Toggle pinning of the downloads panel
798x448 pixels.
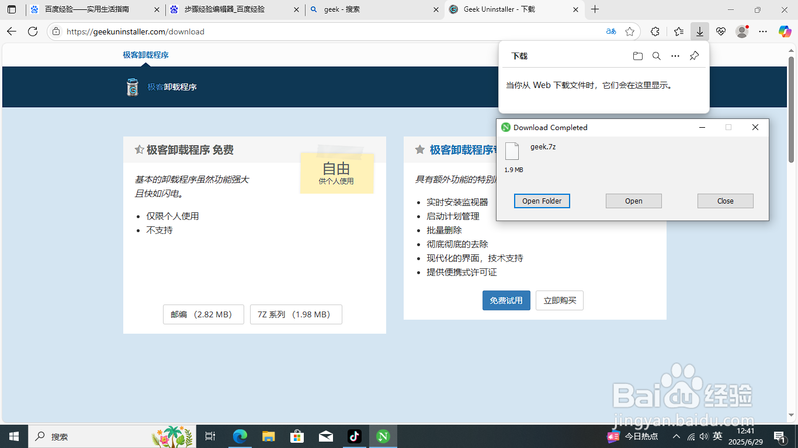point(694,55)
